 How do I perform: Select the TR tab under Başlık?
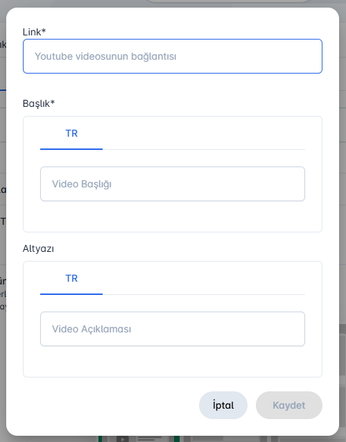click(x=71, y=133)
